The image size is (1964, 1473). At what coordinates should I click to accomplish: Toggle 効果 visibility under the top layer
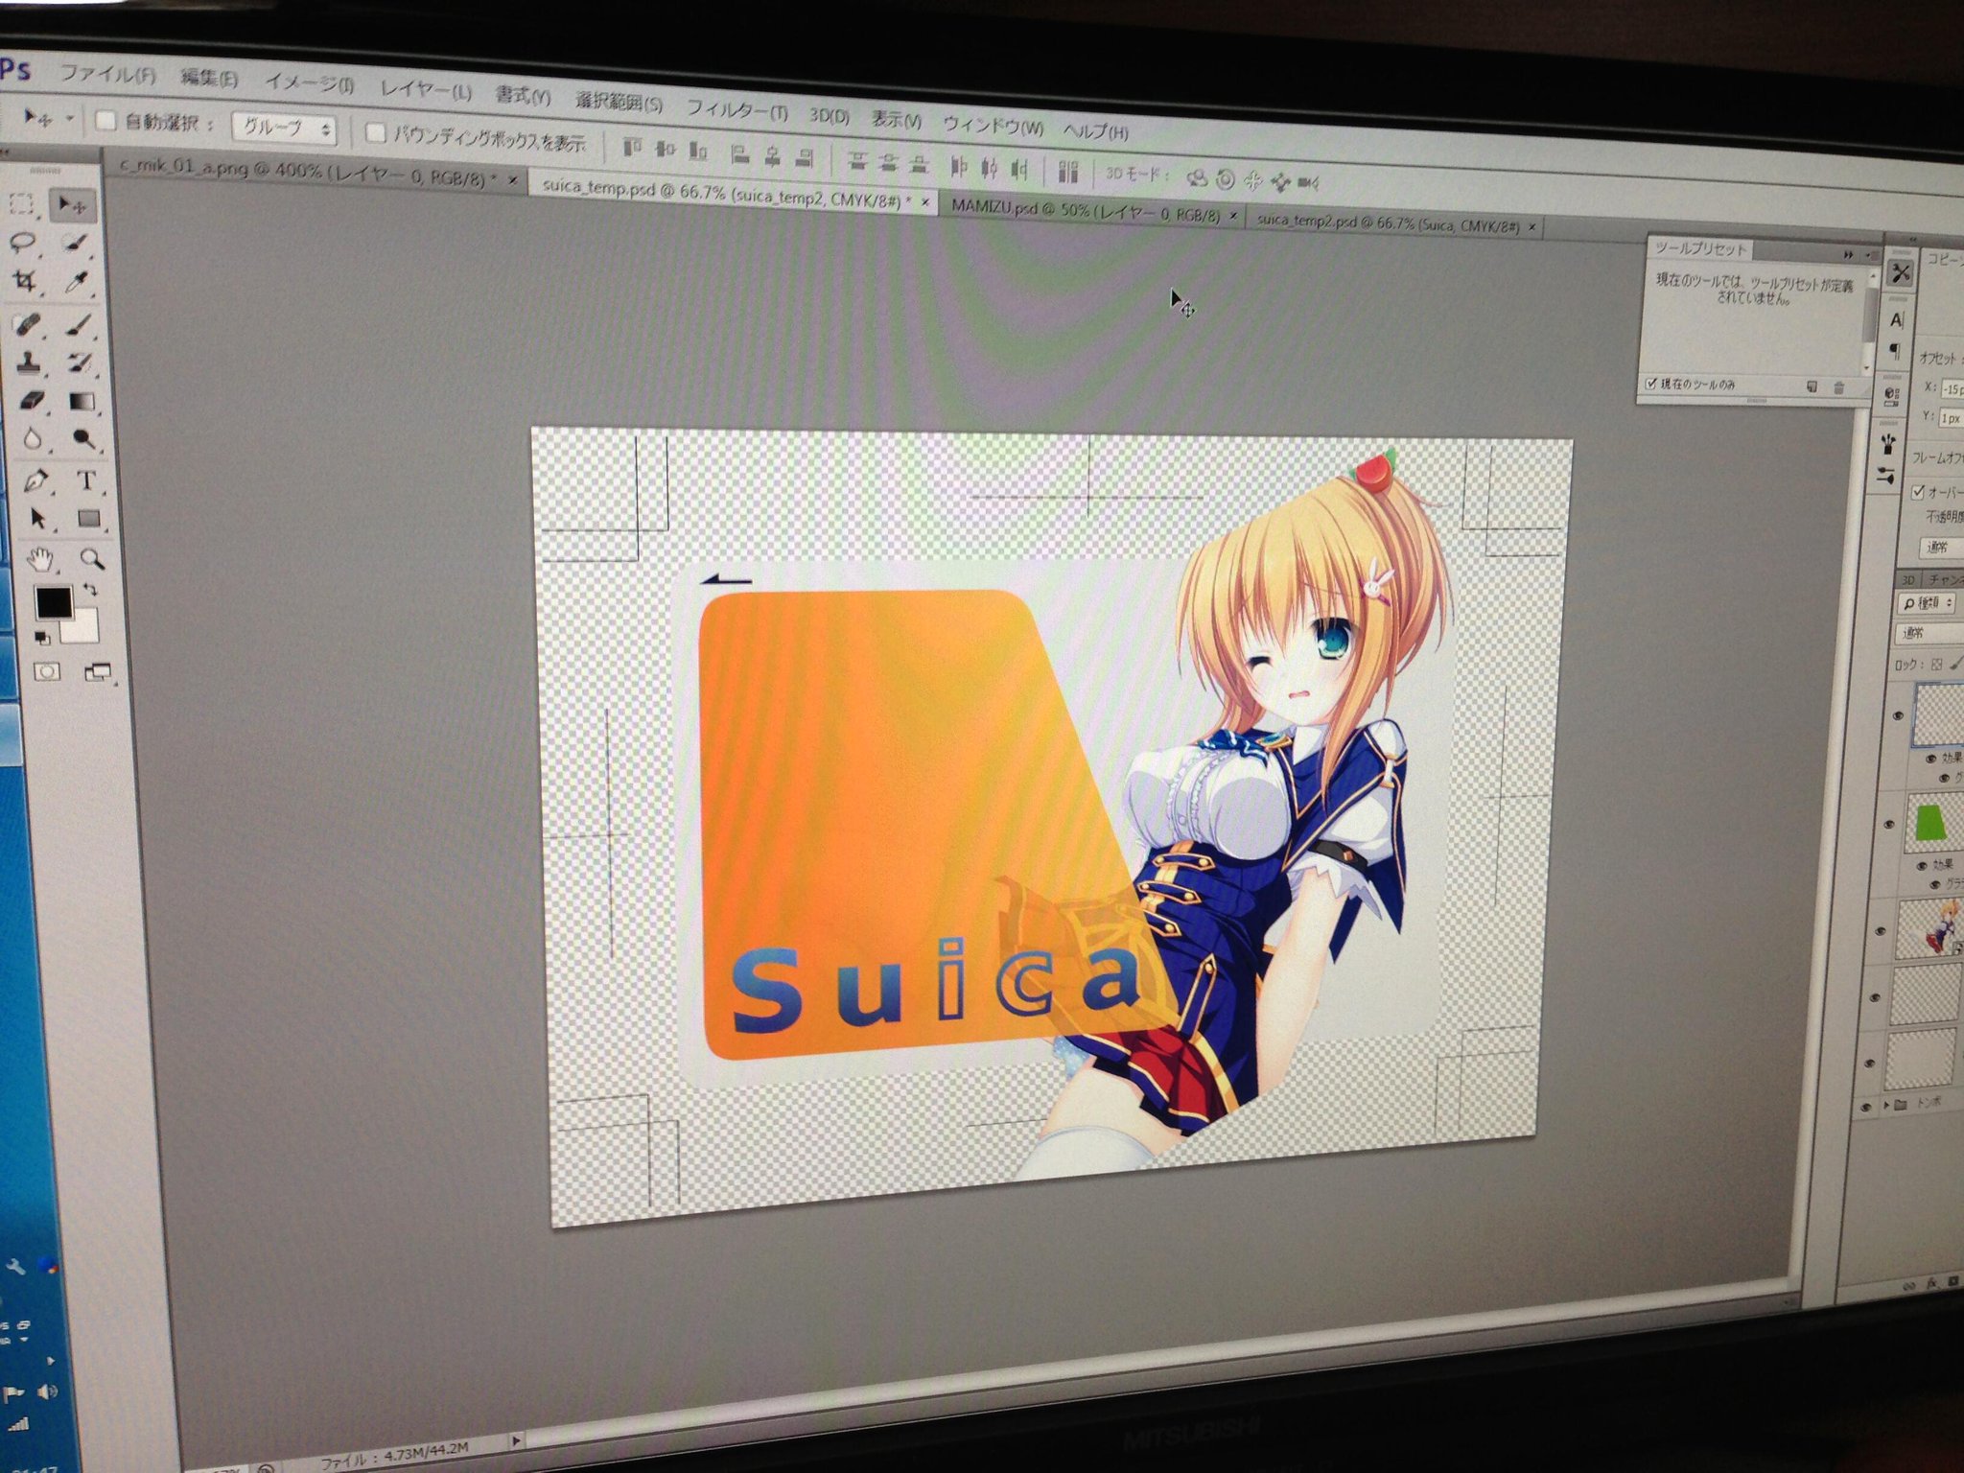1930,759
